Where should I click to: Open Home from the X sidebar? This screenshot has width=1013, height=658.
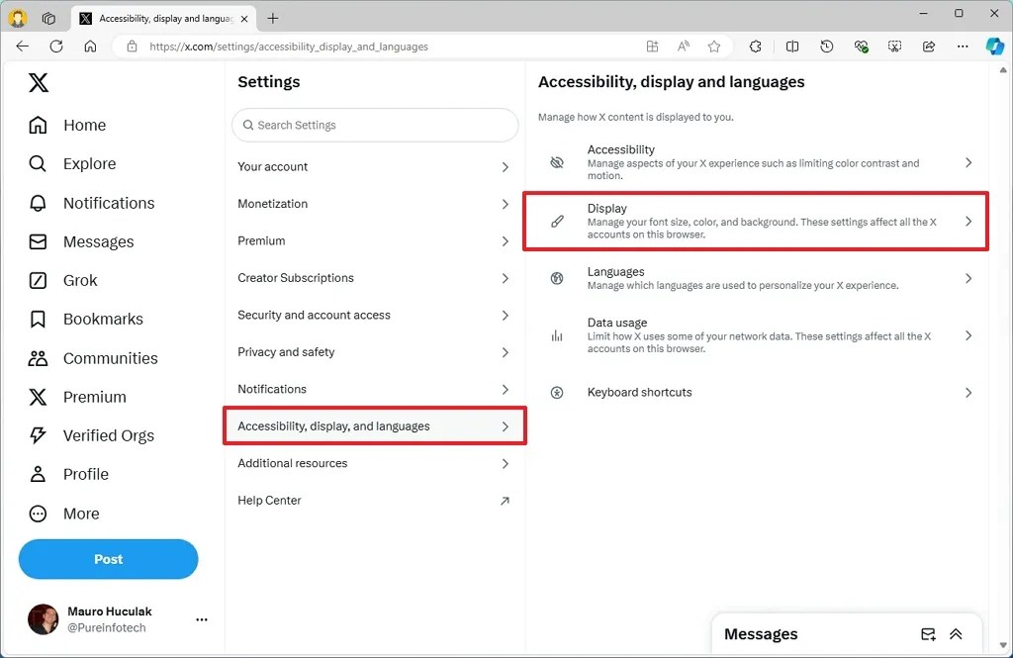(x=84, y=125)
